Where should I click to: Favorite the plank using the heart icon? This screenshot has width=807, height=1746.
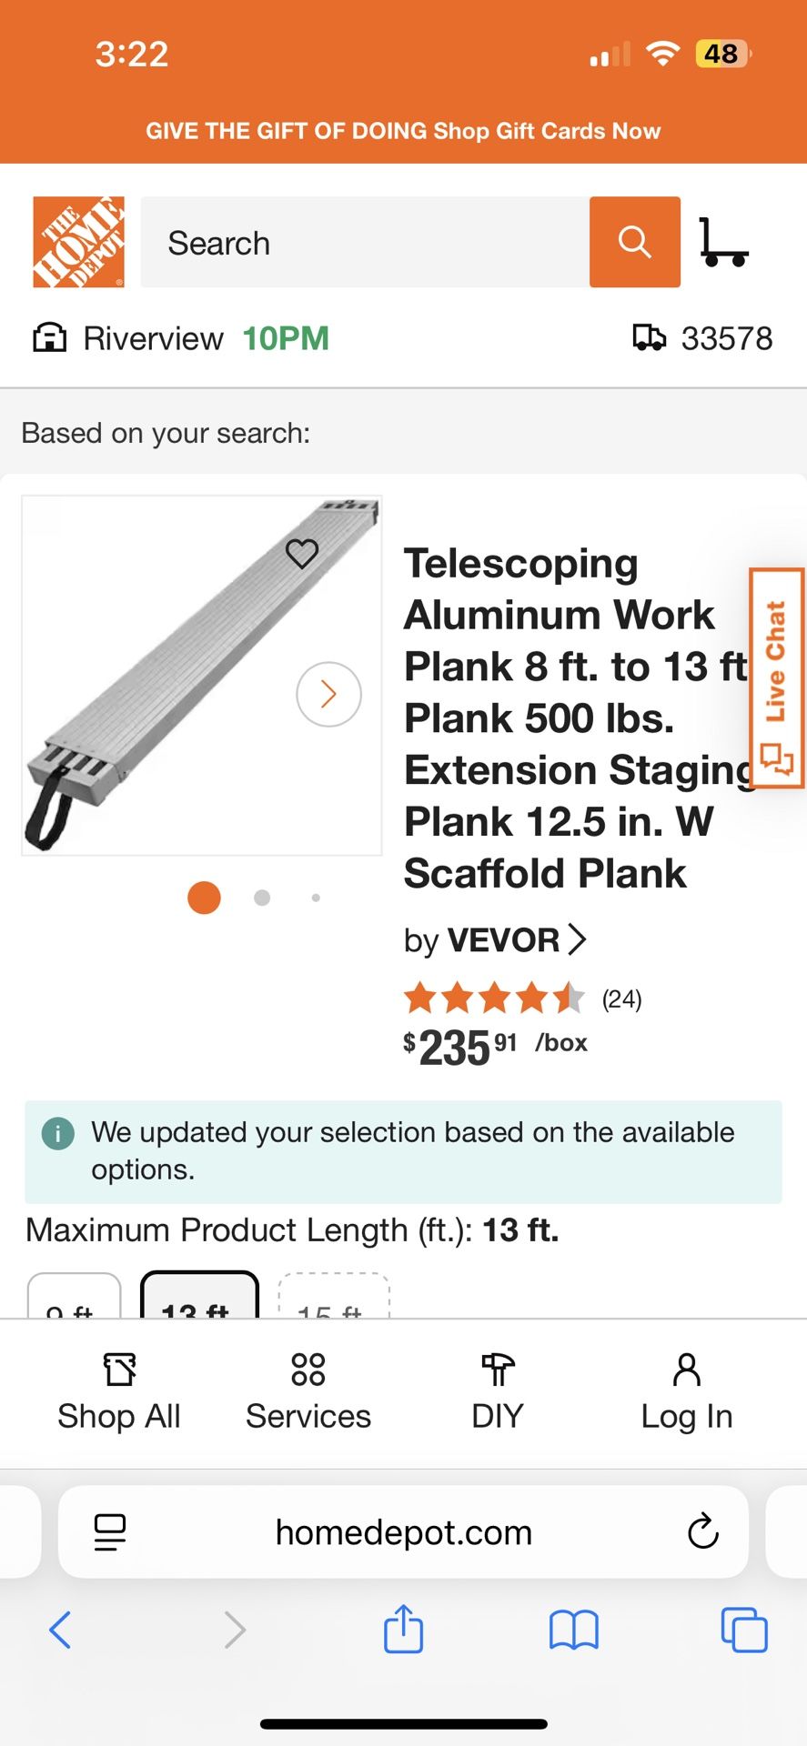tap(300, 552)
